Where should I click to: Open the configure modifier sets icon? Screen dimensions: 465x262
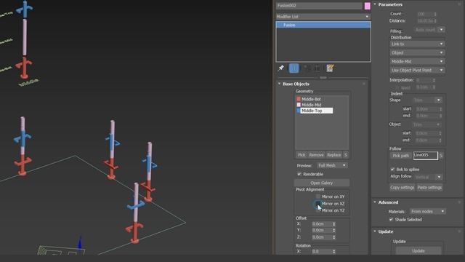point(330,68)
